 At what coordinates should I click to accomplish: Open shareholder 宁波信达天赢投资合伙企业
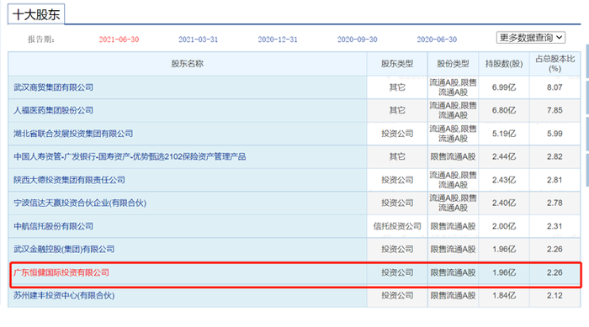tap(80, 203)
